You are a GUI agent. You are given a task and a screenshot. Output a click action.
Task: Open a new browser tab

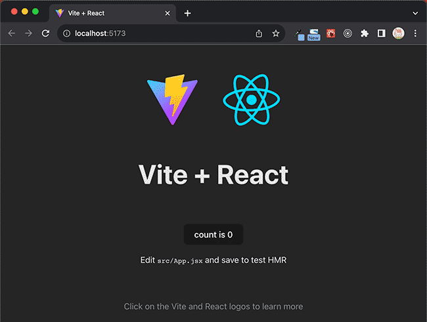point(187,13)
